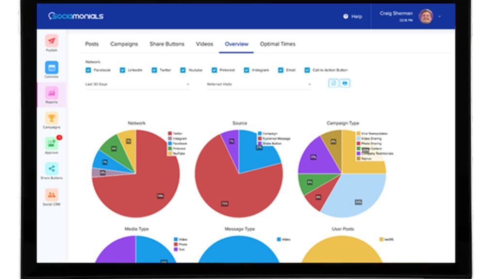
Task: Open the Referred Visits dropdown
Action: [x=259, y=84]
